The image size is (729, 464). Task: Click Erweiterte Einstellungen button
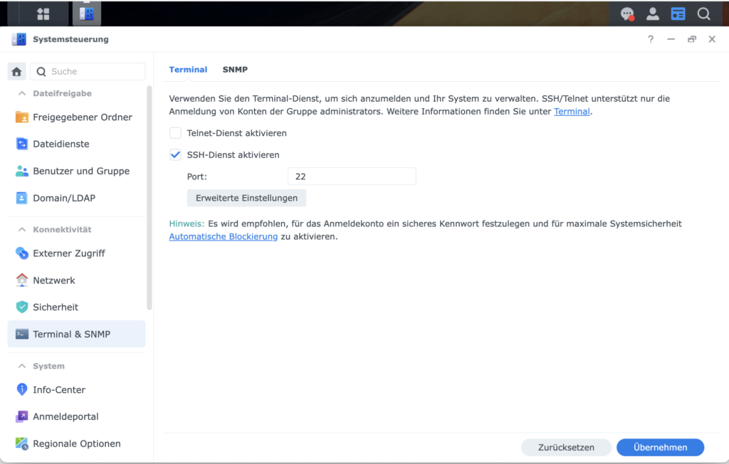point(246,198)
